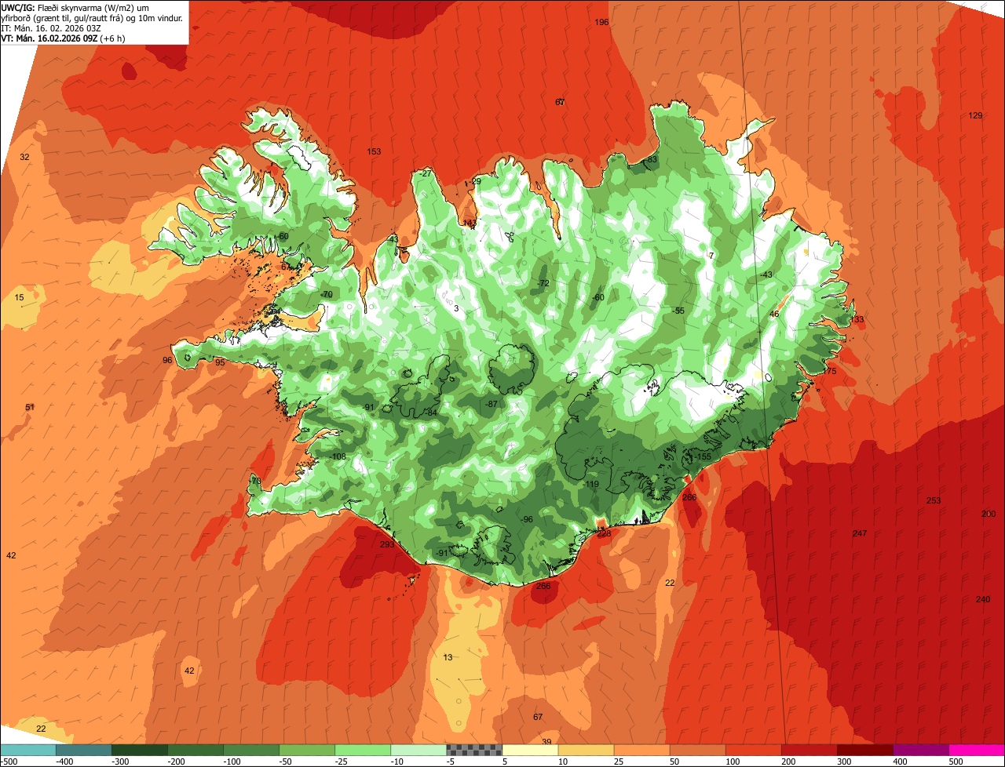
Task: Click the '119' value on Vatnajökull glacier
Action: [592, 485]
